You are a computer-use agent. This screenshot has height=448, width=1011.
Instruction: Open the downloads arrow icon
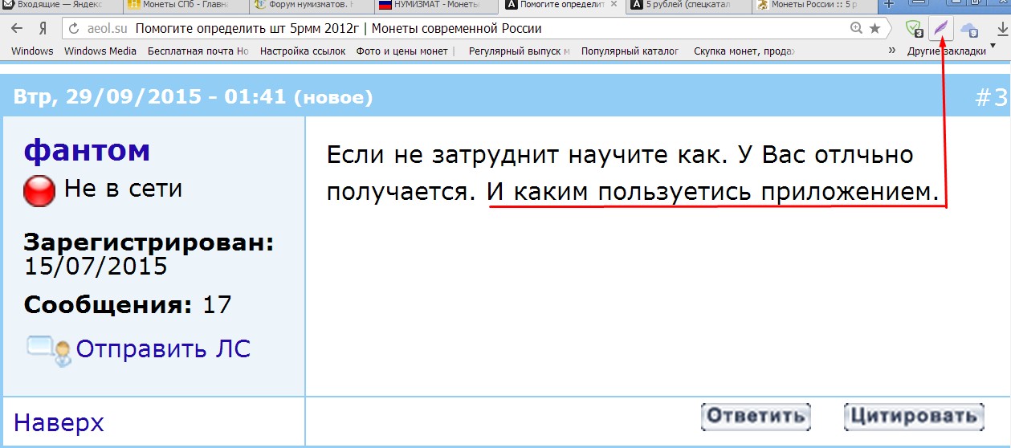[1001, 30]
